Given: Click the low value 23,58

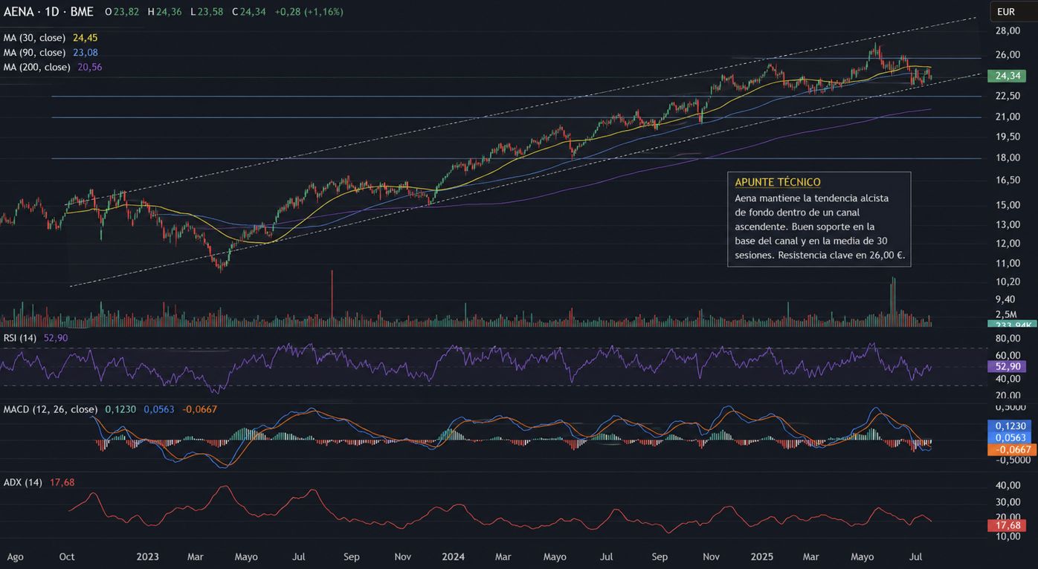Looking at the screenshot, I should [x=210, y=12].
